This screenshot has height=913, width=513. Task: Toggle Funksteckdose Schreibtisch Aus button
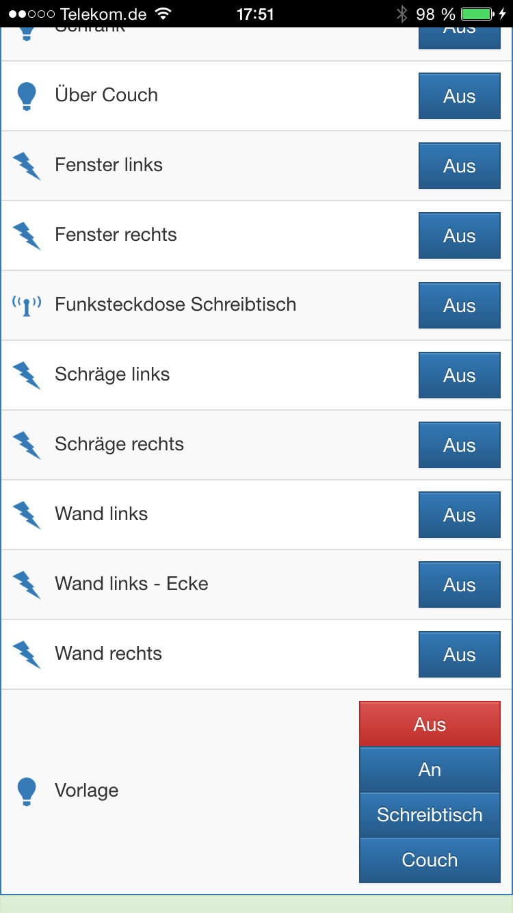coord(459,306)
